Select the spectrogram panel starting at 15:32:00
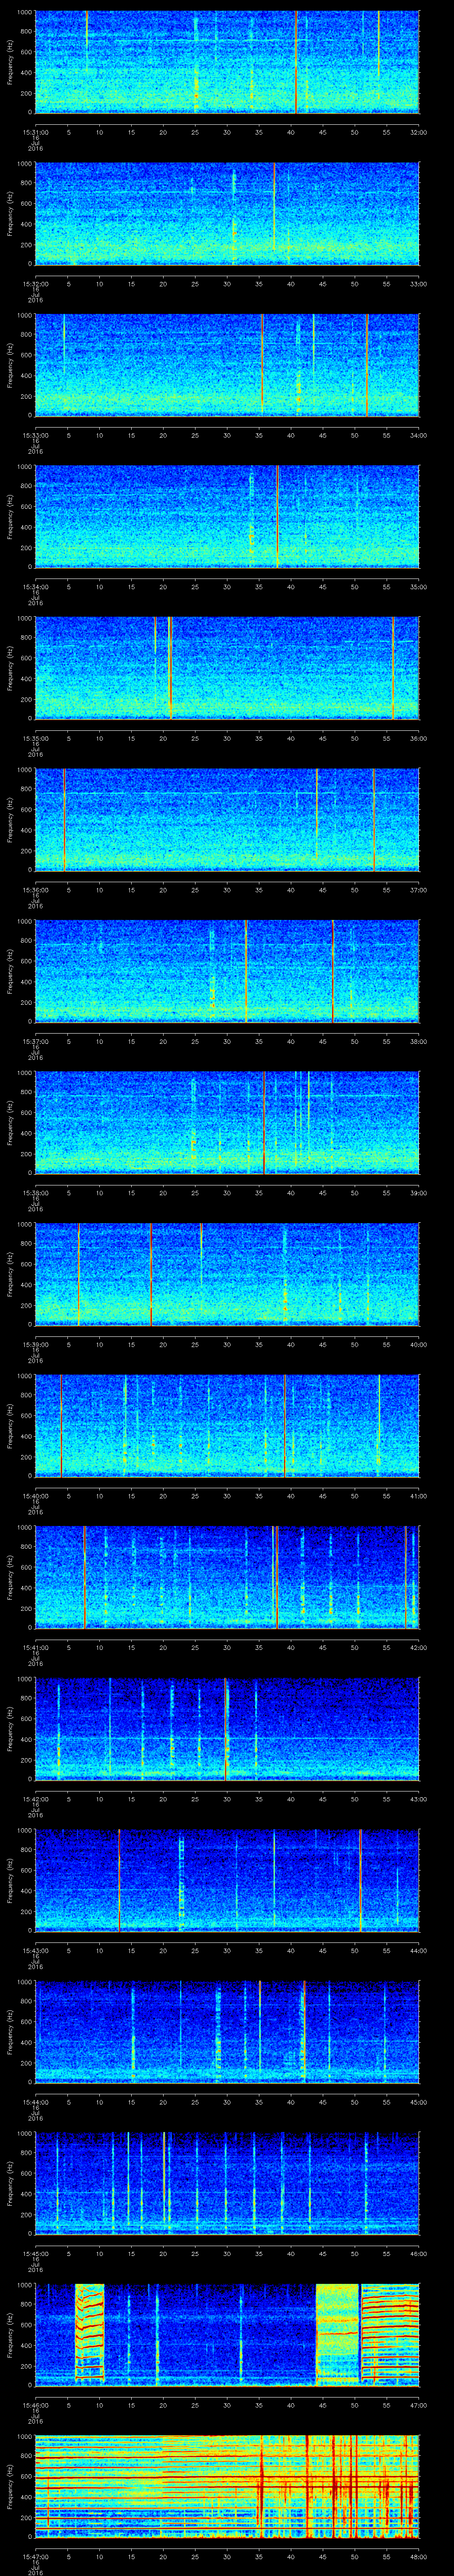 pyautogui.click(x=227, y=214)
